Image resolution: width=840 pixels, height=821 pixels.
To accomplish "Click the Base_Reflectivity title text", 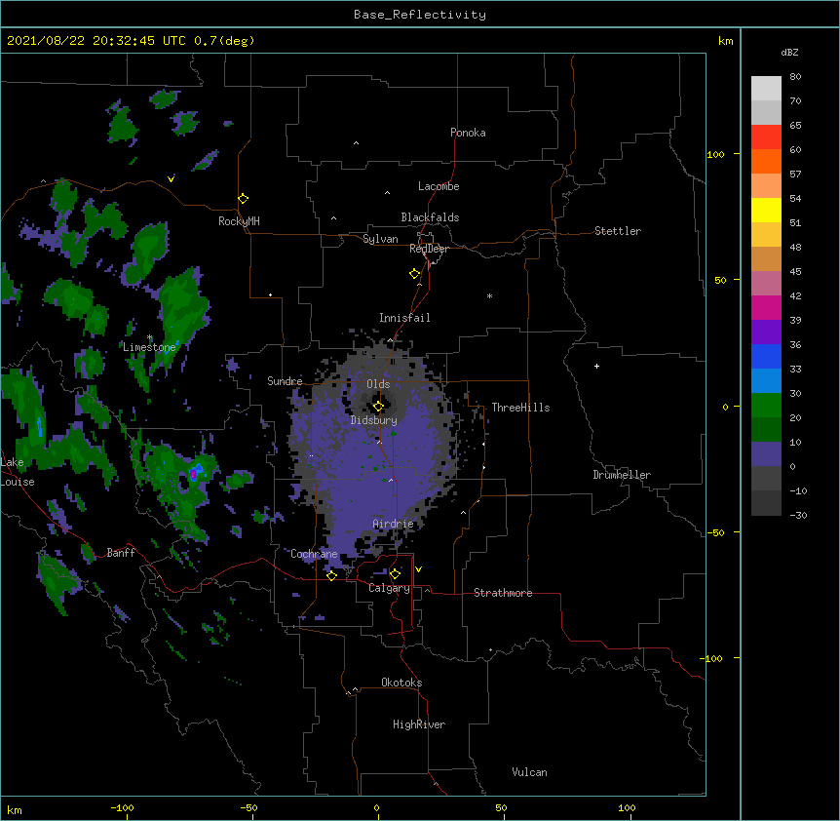I will pyautogui.click(x=420, y=15).
